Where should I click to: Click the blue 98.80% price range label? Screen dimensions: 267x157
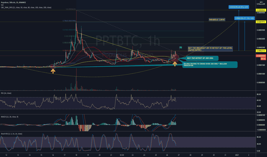(x=239, y=7)
